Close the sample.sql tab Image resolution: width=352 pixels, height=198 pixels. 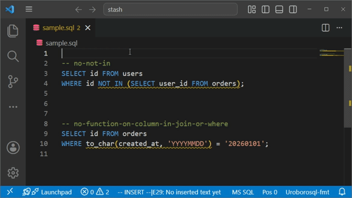pyautogui.click(x=88, y=28)
